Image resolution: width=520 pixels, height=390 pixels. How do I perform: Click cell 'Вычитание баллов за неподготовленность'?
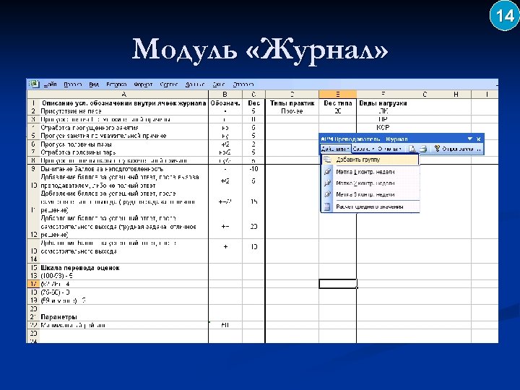123,169
